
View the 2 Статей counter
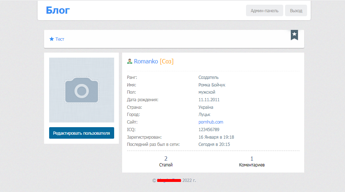pos(166,161)
